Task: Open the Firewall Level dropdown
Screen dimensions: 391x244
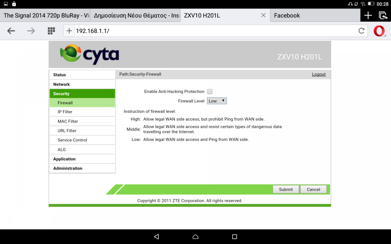Action: point(217,101)
